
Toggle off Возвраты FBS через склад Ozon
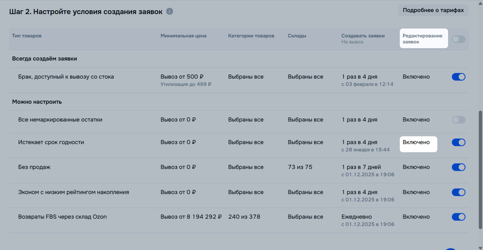pyautogui.click(x=458, y=217)
